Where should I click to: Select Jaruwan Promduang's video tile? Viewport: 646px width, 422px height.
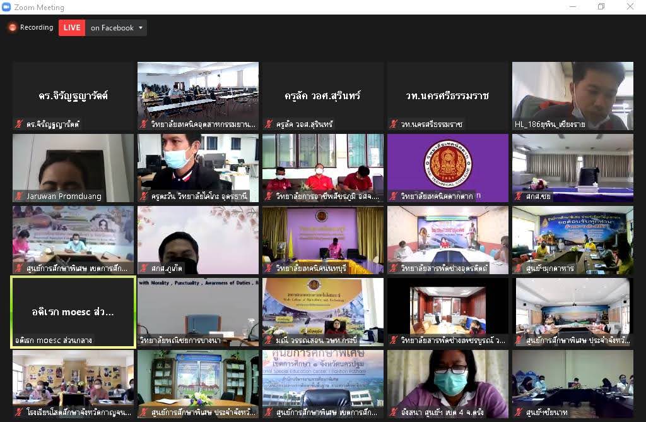(x=73, y=167)
